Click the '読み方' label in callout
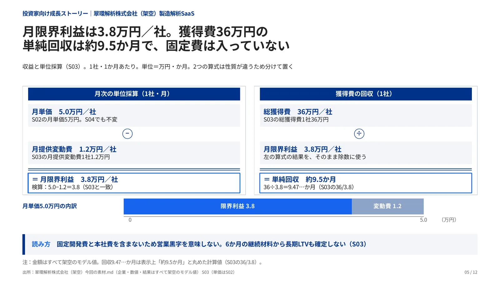Image resolution: width=500 pixels, height=281 pixels. (x=41, y=244)
